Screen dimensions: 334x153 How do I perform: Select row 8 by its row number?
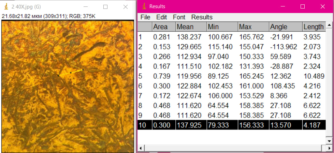coord(140,106)
